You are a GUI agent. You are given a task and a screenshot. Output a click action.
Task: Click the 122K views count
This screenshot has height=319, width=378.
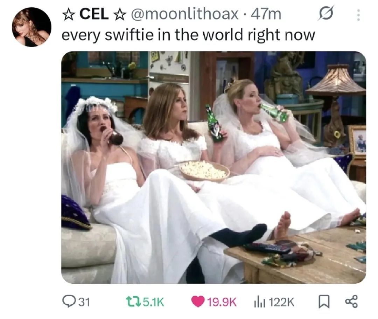tap(281, 302)
